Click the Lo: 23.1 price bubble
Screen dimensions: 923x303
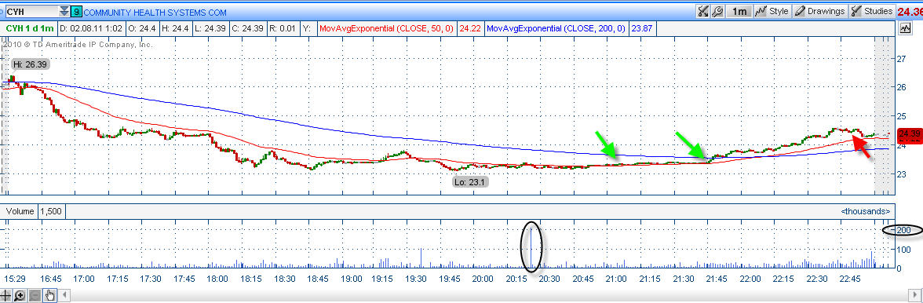(471, 182)
